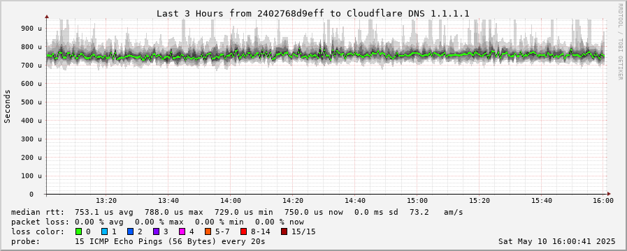
Task: Click the orange 5-7 loss swatch
Action: [x=208, y=231]
